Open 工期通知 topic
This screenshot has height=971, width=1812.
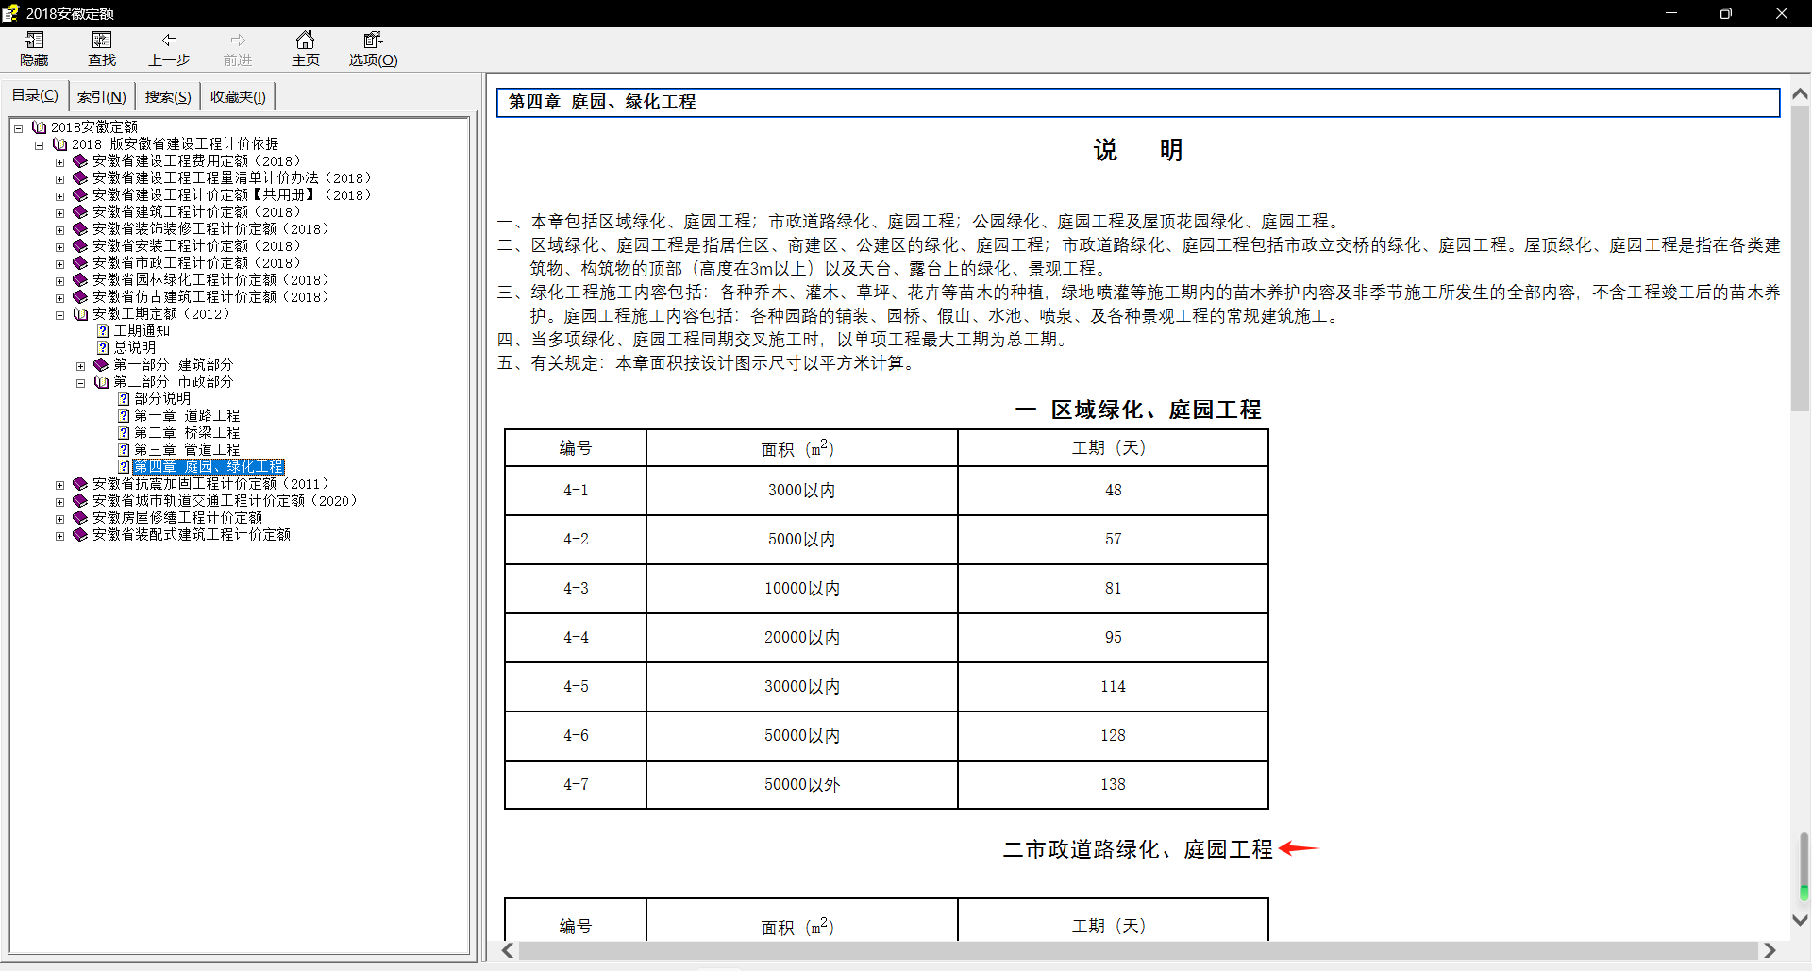[x=142, y=331]
